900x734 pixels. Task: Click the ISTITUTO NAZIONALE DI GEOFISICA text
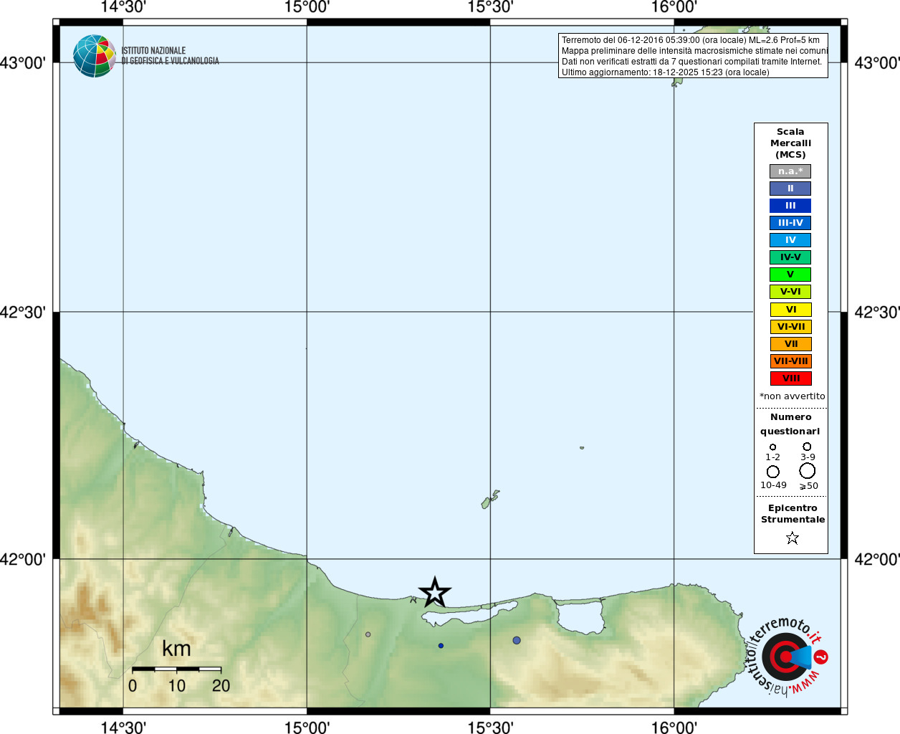coord(170,56)
